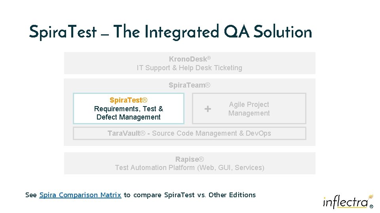Viewport: 380px width, 213px height.
Task: Click the yellow swoosh above the Inflectra logo
Action: pyautogui.click(x=371, y=196)
